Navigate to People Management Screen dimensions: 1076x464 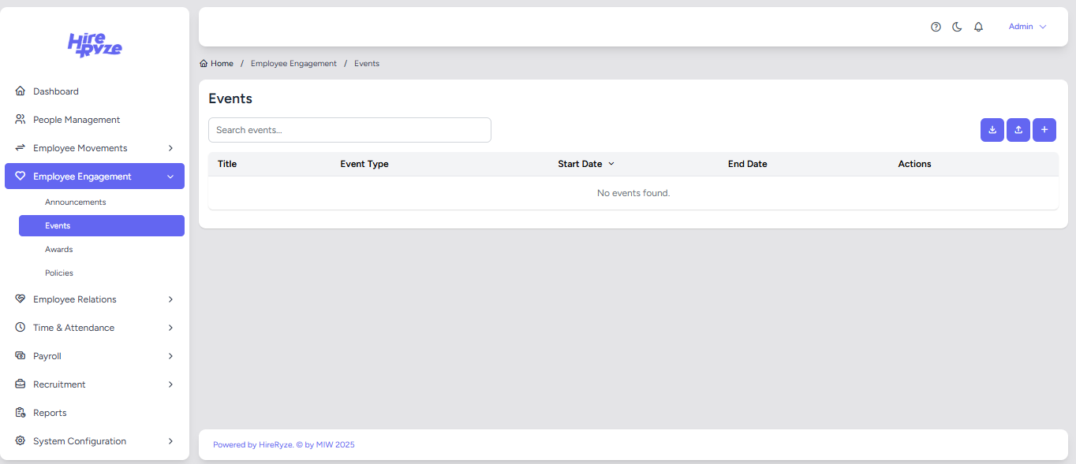(x=77, y=120)
